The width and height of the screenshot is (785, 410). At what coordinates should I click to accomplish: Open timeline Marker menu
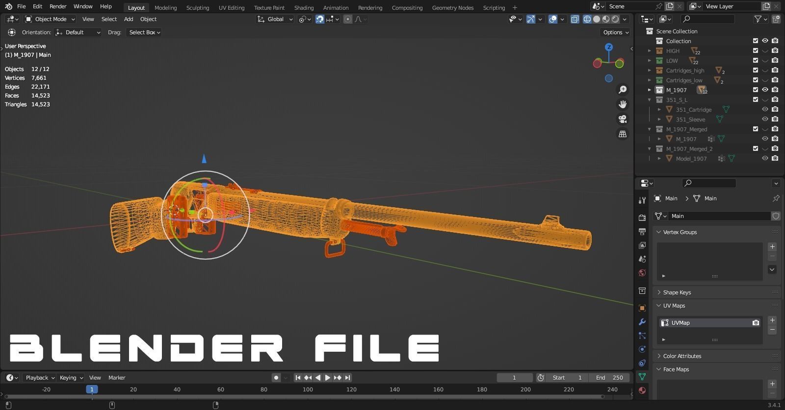[117, 378]
